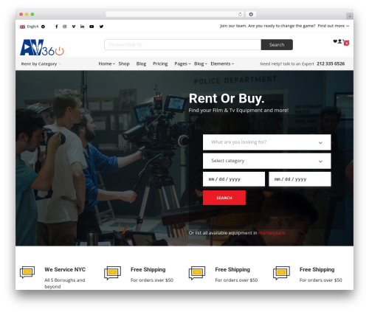This screenshot has width=369, height=312.
Task: Click the 'Rent Or Buy.' headline
Action: coord(227,99)
